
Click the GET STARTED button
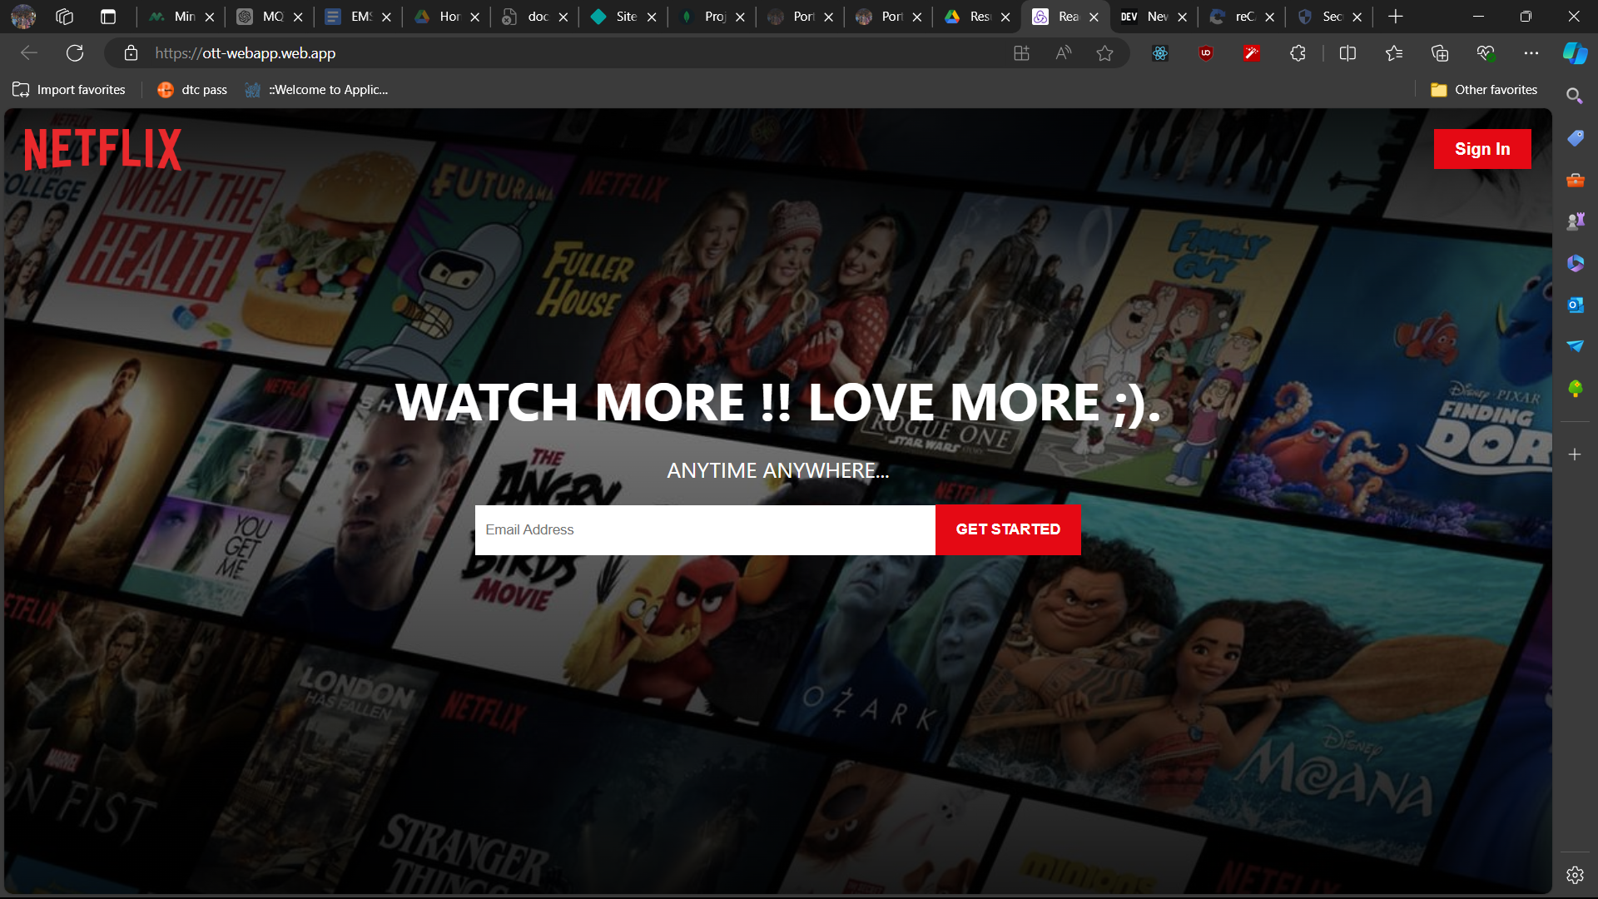pos(1007,529)
